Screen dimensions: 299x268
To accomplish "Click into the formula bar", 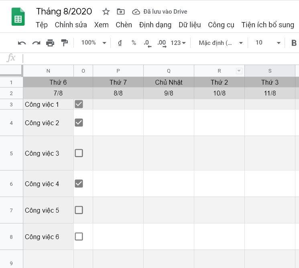I will (x=160, y=58).
